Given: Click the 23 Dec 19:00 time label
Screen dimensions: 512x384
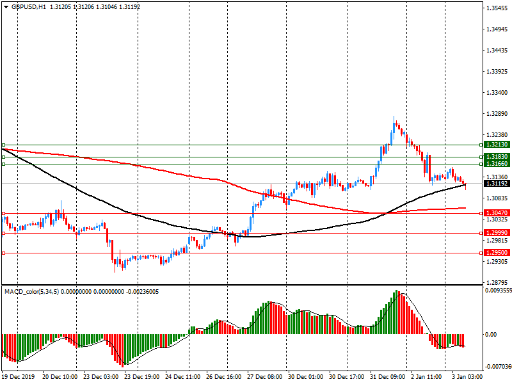Looking at the screenshot, I should click(x=141, y=377).
